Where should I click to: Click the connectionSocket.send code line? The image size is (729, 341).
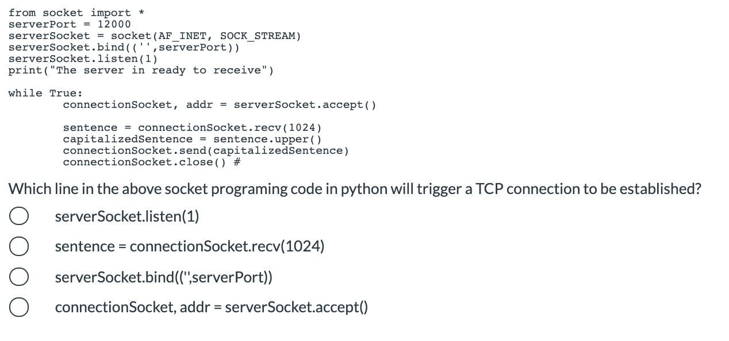click(205, 150)
